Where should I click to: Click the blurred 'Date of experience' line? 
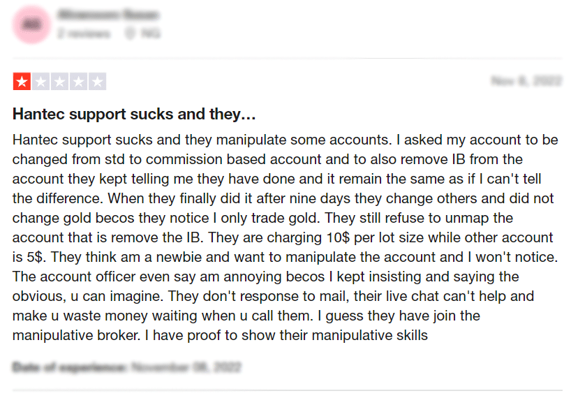coord(127,367)
